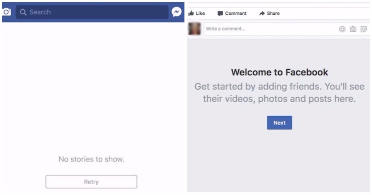The image size is (372, 195).
Task: Open the camera icon in header
Action: coord(7,12)
